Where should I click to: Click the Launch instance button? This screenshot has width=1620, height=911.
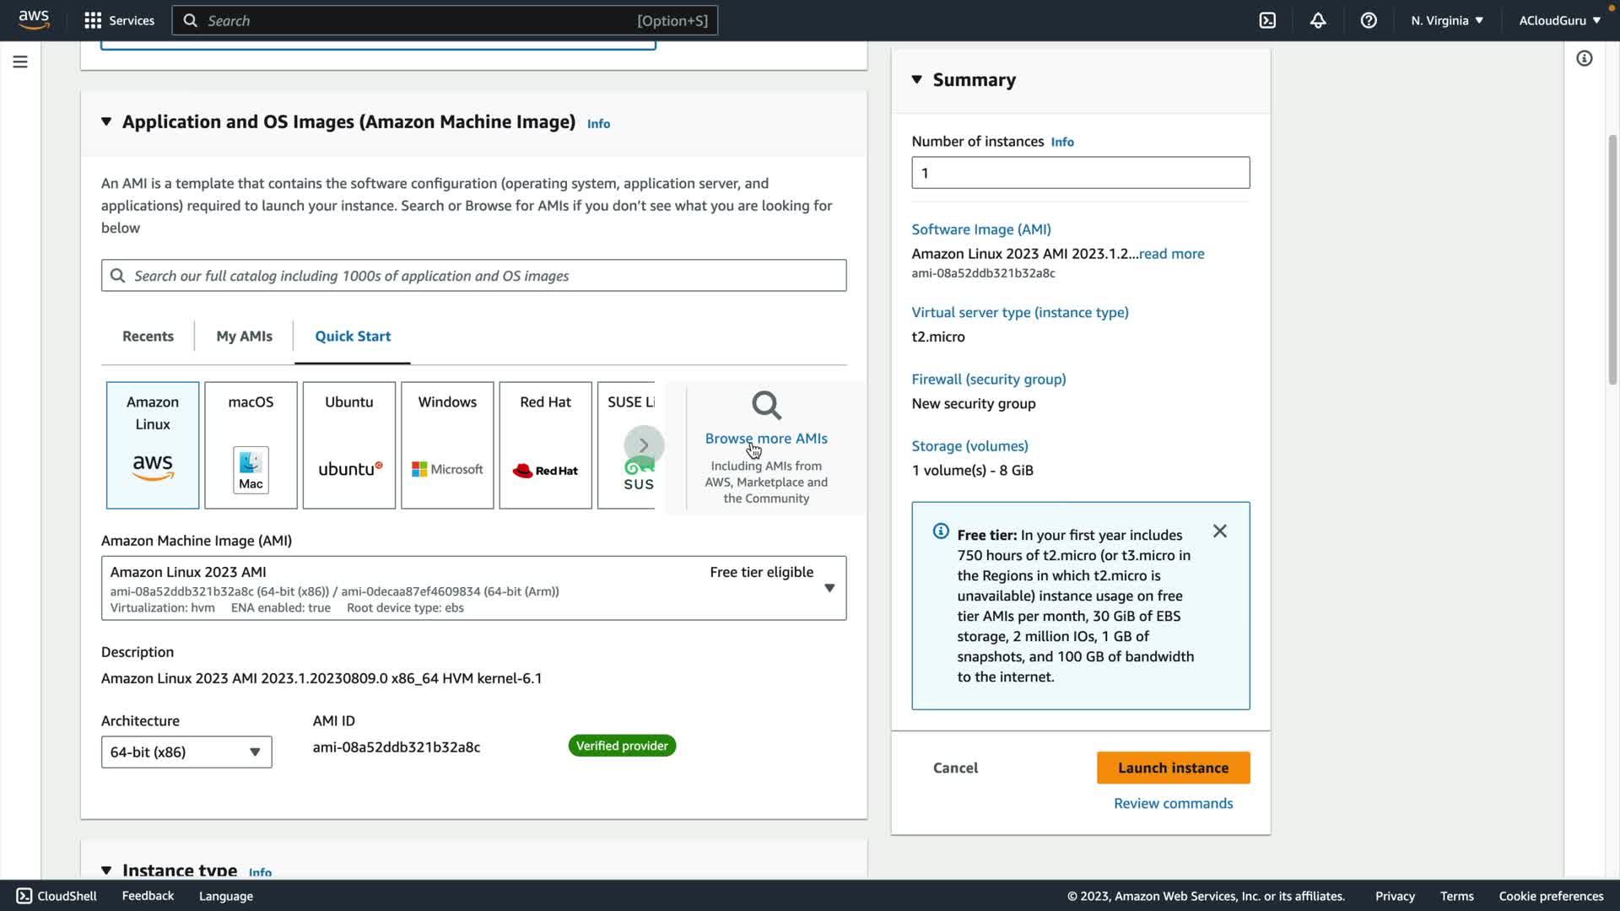point(1173,768)
